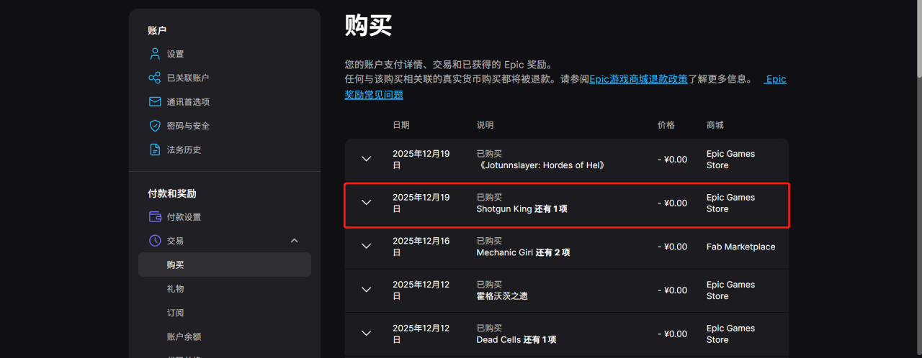Open the 购买 page in the sidebar

(x=175, y=265)
